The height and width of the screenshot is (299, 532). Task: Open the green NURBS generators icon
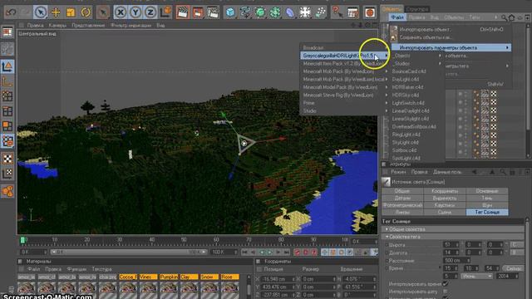click(x=260, y=12)
